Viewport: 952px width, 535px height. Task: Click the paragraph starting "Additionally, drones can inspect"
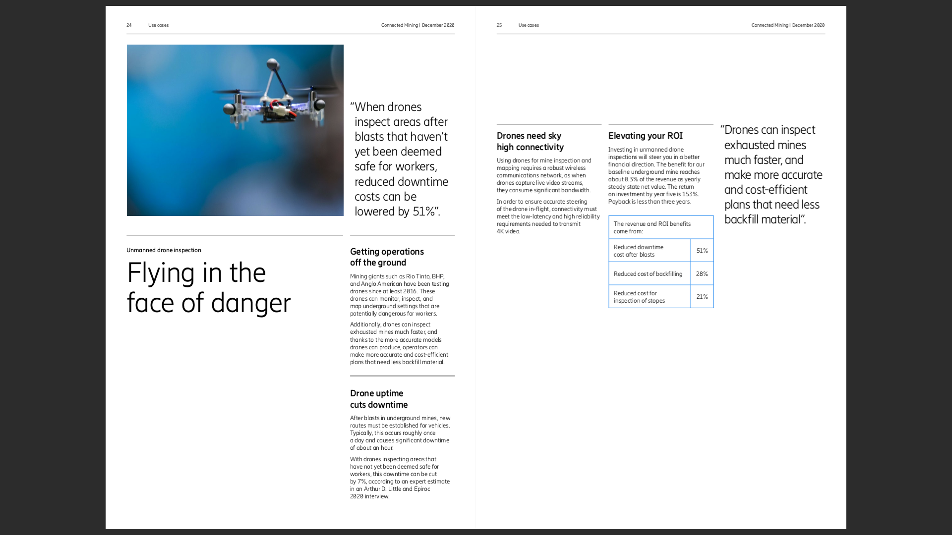(x=399, y=343)
